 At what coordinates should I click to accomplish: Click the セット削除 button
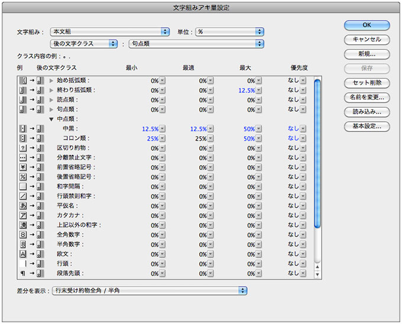coord(367,82)
